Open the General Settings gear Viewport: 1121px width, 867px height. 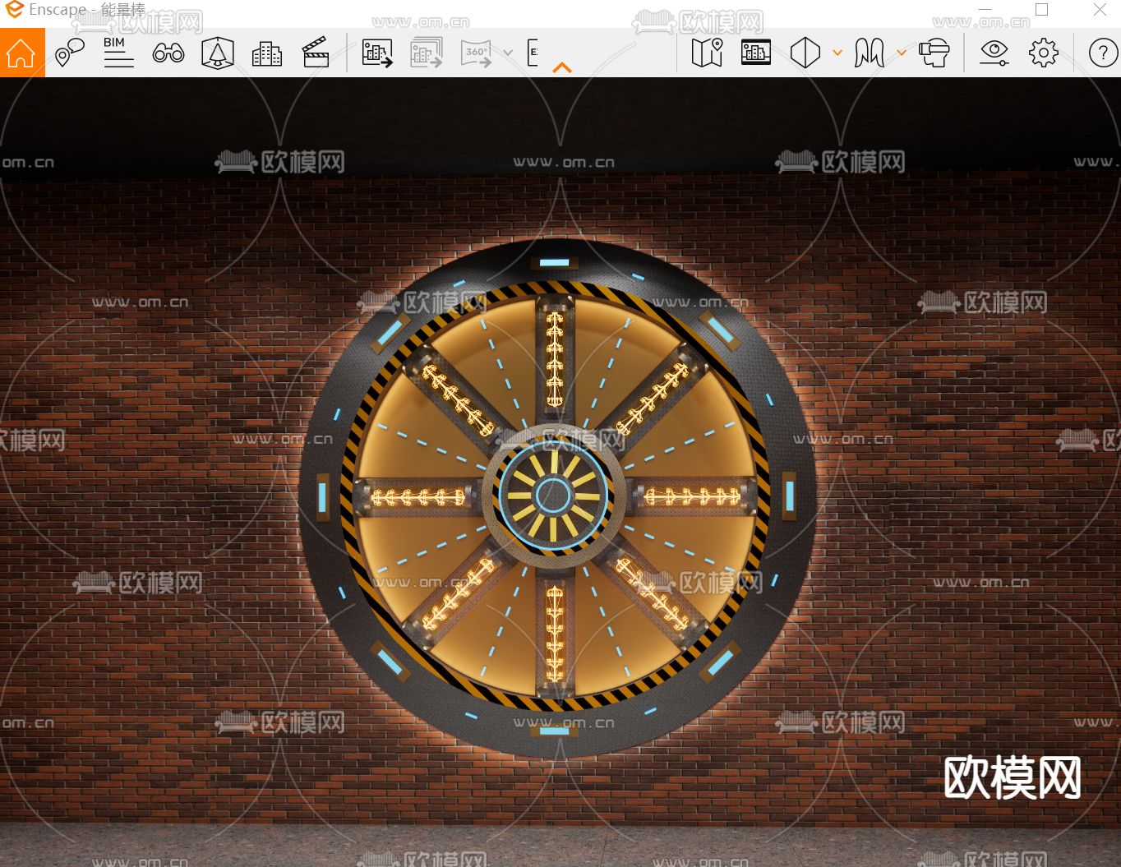(x=1044, y=53)
